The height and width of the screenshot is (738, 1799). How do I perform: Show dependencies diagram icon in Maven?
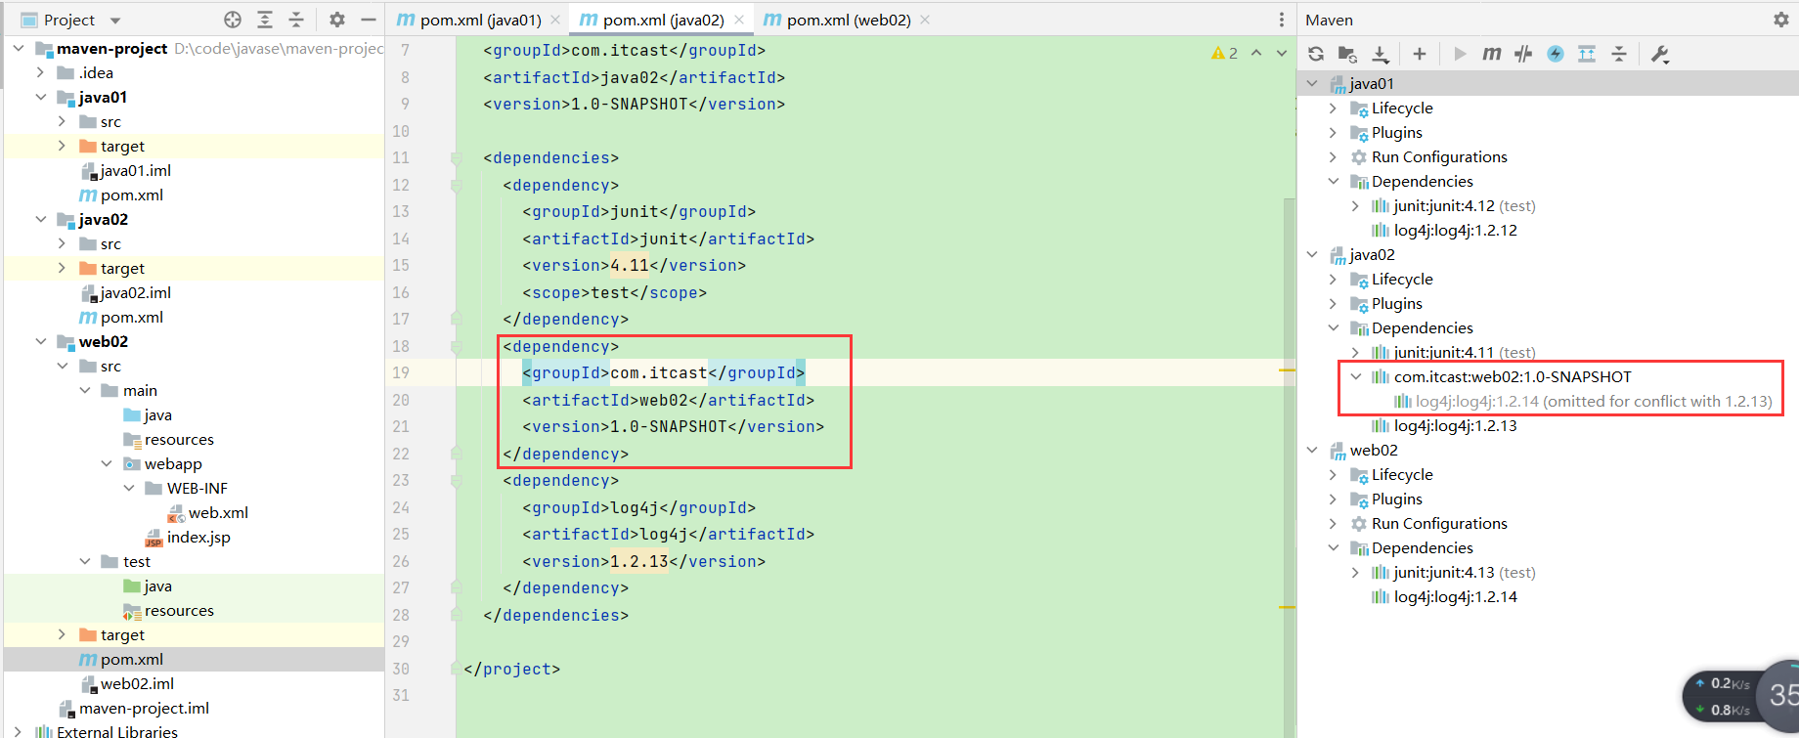click(1587, 54)
